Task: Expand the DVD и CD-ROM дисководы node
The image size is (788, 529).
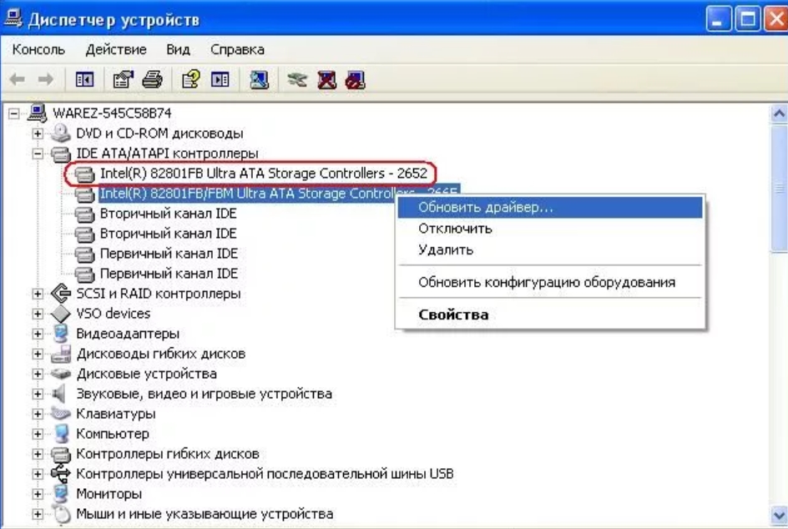Action: (x=38, y=134)
